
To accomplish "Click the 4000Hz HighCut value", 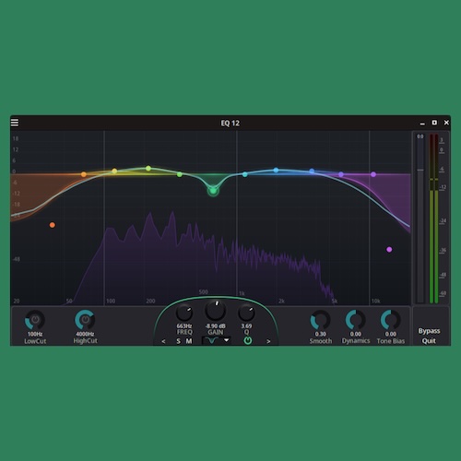I will tap(85, 334).
